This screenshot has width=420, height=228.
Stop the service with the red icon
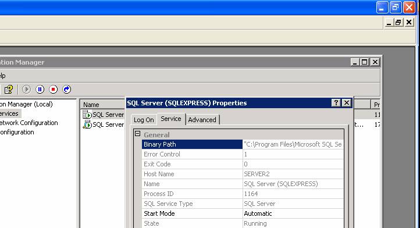point(54,89)
